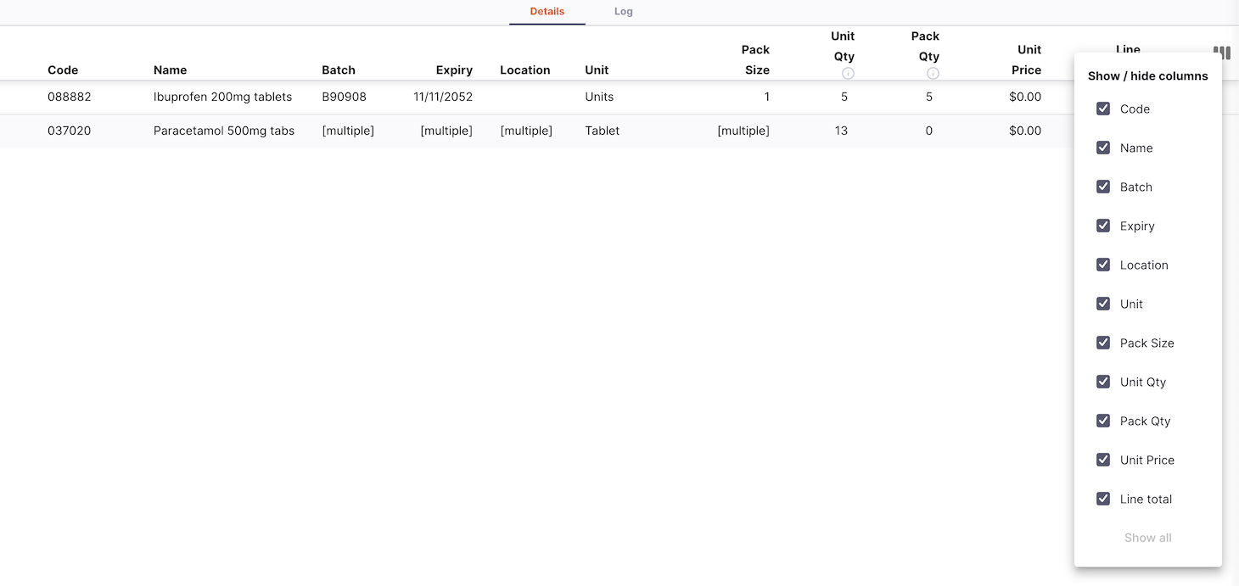The width and height of the screenshot is (1239, 586).
Task: Toggle the Pack Qty checkbox
Action: (x=1103, y=421)
